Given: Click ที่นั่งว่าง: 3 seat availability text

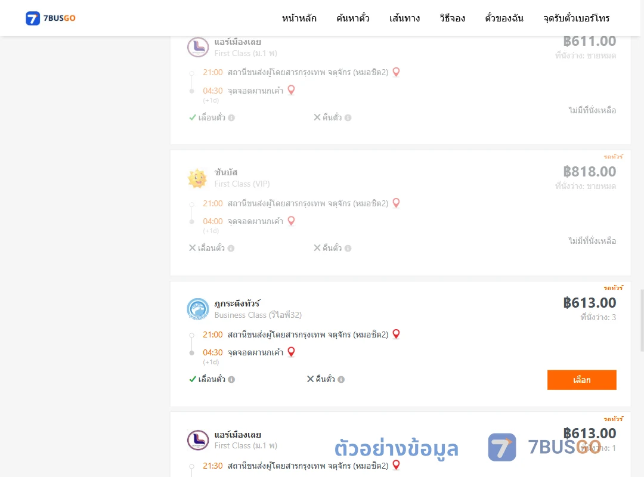Looking at the screenshot, I should click(x=598, y=317).
